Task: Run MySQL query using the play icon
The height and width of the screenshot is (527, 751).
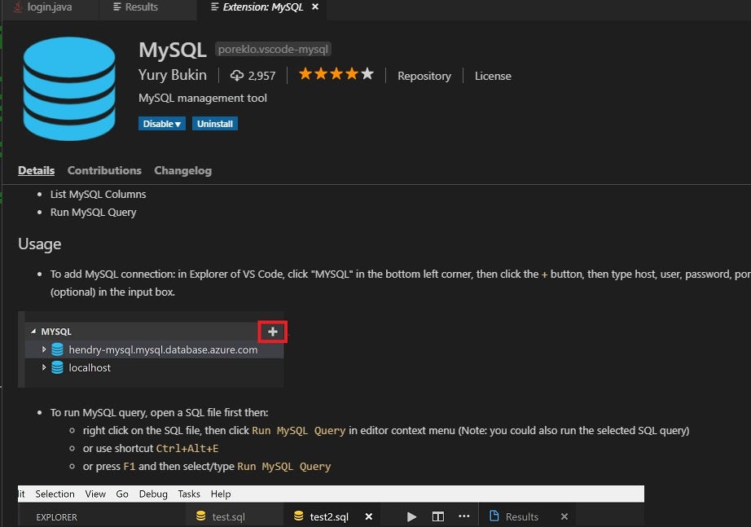Action: [x=411, y=516]
